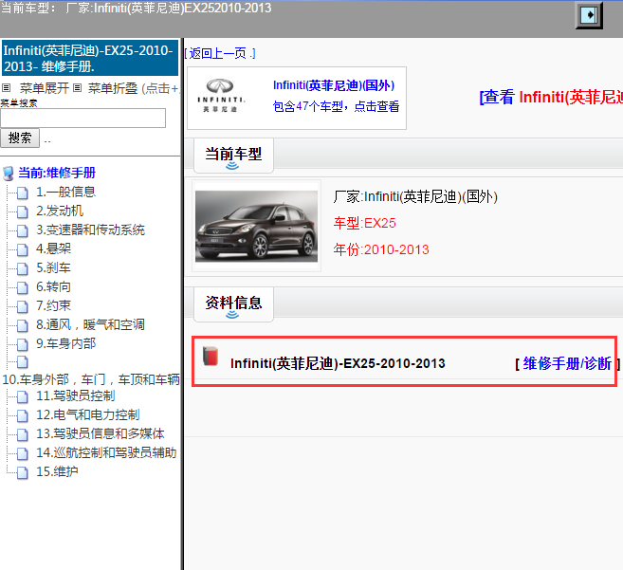Focus the 菜单搜索 input field
623x570 pixels.
coord(83,118)
